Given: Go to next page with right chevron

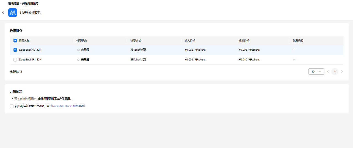Looking at the screenshot, I should pos(342,71).
